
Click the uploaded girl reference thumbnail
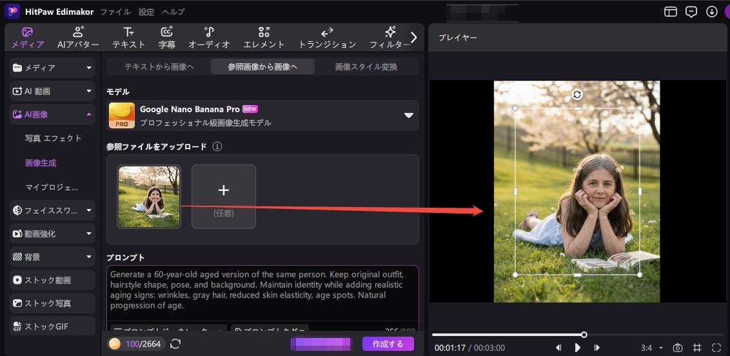tap(149, 197)
